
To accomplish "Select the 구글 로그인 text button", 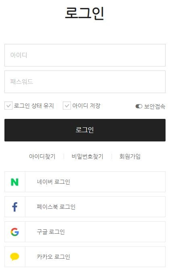I will click(95, 232).
